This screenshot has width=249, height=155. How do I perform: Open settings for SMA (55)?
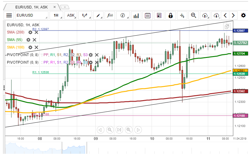tap(28, 40)
